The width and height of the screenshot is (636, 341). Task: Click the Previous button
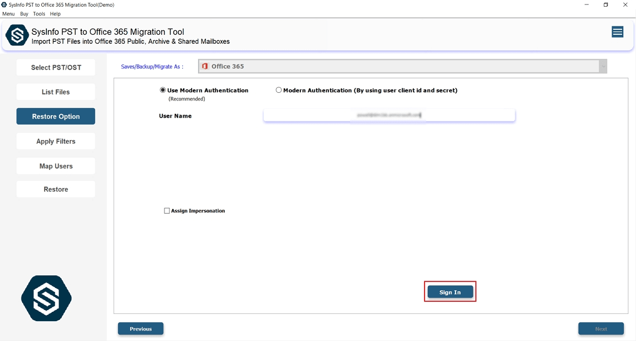pyautogui.click(x=141, y=329)
